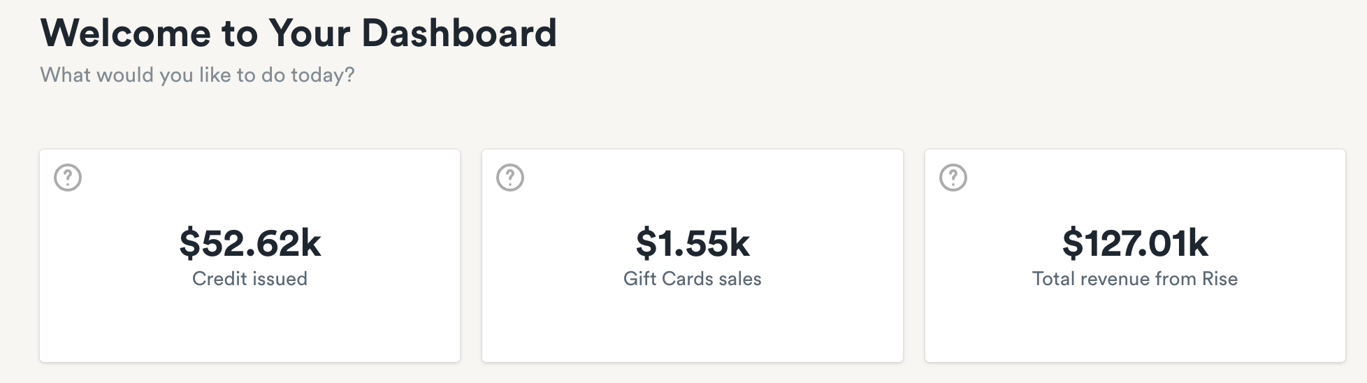Click "What would you like to do today?" subtitle
This screenshot has width=1367, height=383.
[x=197, y=75]
